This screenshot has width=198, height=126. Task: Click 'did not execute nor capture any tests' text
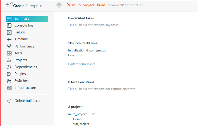point(109,89)
